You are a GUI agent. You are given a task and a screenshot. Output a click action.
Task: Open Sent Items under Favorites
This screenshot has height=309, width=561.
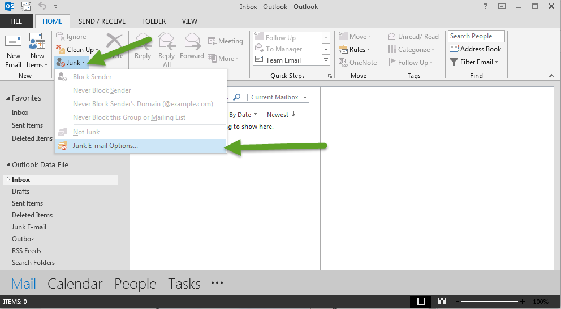click(28, 125)
